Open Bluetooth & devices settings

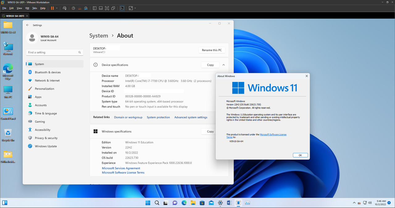coord(55,72)
